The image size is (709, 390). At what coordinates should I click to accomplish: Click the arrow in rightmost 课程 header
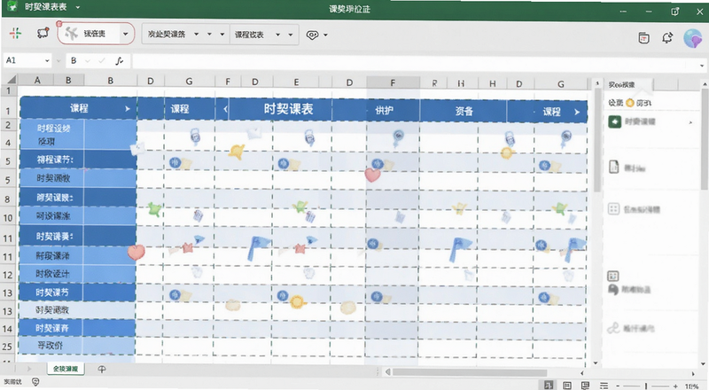[x=577, y=112]
